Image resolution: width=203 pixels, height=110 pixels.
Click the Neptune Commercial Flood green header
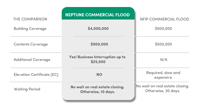98,13
